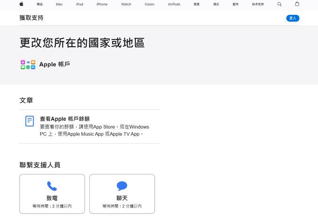This screenshot has width=318, height=216.
Task: Select the 聊天 contact card
Action: 122,194
